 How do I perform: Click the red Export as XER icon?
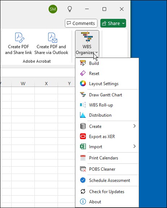(83, 136)
